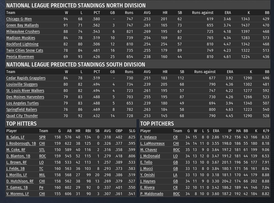Image resolution: width=274 pixels, height=203 pixels.
Task: Click ERA column header in Top Pitchers
Action: (216, 131)
